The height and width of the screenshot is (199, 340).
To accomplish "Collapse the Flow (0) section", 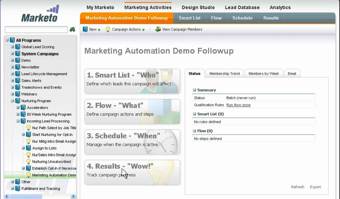I will pos(194,131).
